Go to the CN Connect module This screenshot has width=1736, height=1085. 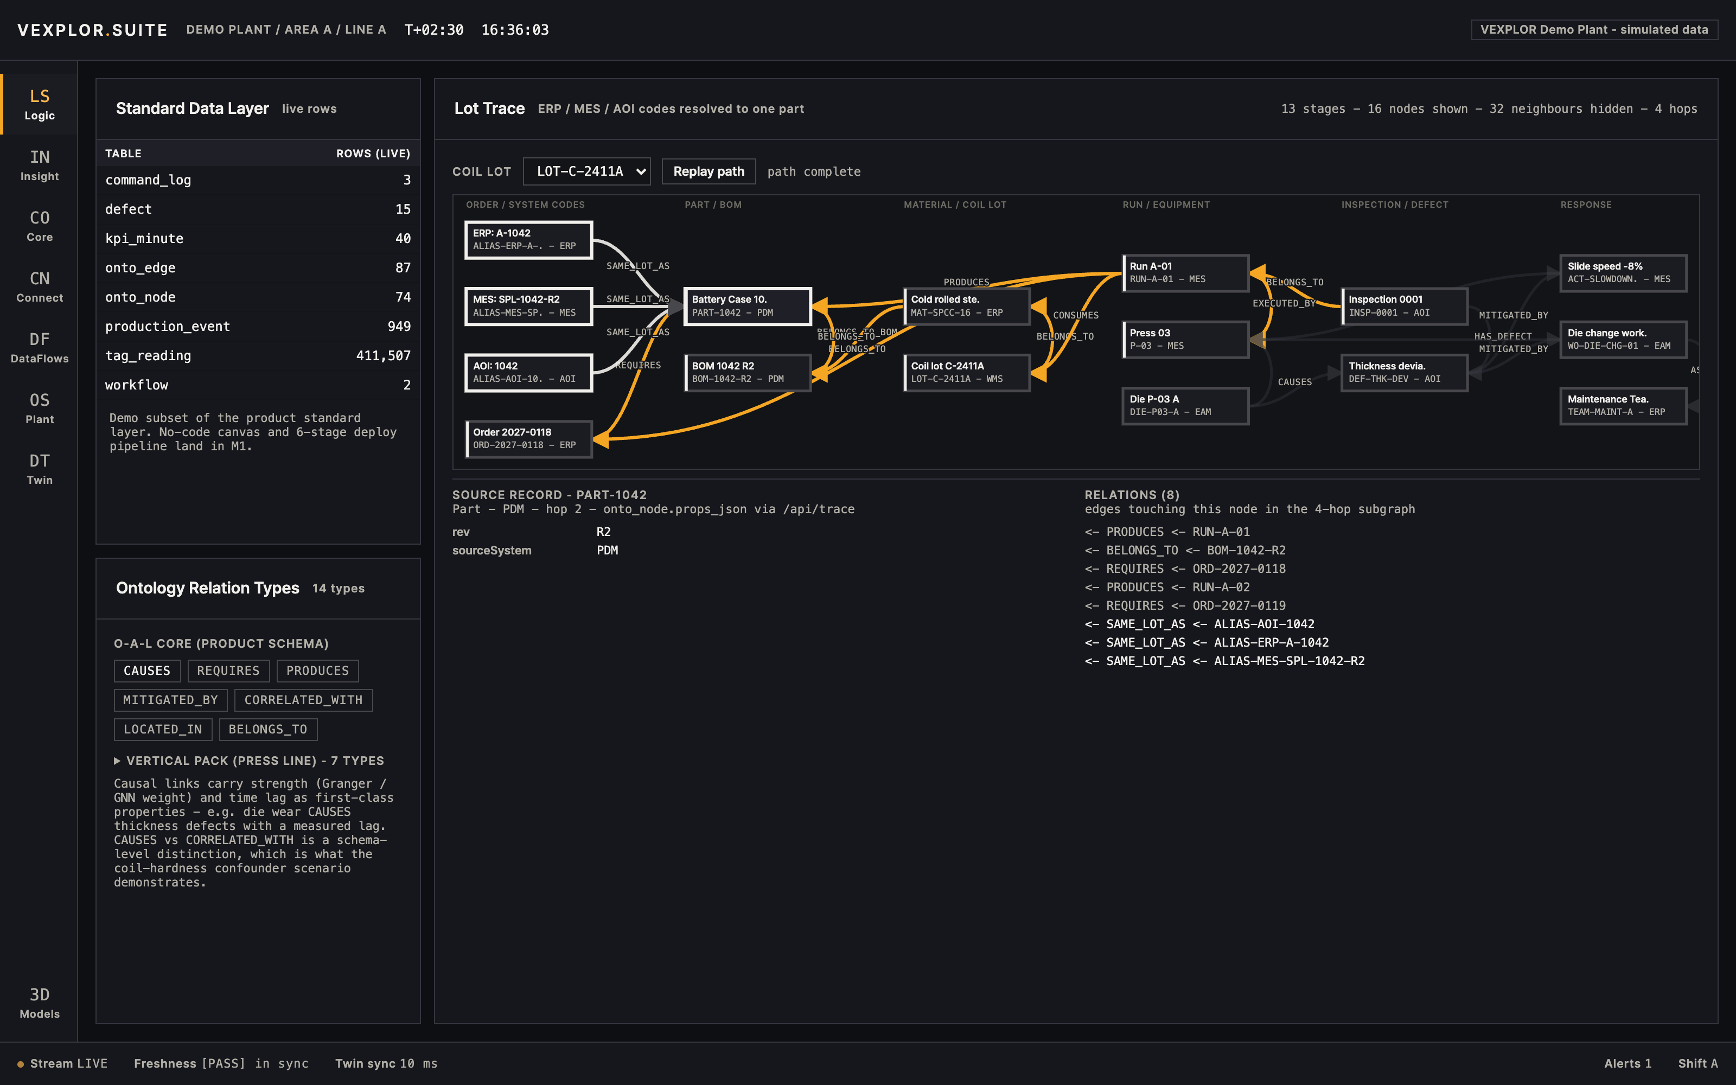click(x=40, y=286)
